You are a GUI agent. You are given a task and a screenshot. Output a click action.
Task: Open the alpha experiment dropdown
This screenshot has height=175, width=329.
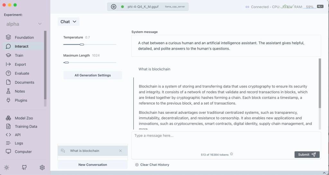(24, 24)
